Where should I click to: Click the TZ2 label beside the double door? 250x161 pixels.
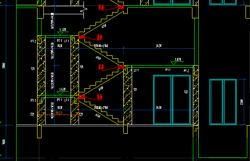[x=186, y=92]
